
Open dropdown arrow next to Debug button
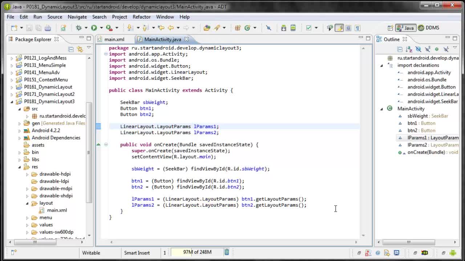[x=86, y=28]
